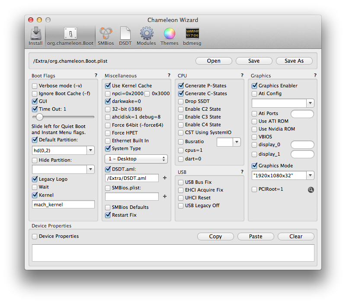
Task: Click the Copy device properties button
Action: pos(215,237)
